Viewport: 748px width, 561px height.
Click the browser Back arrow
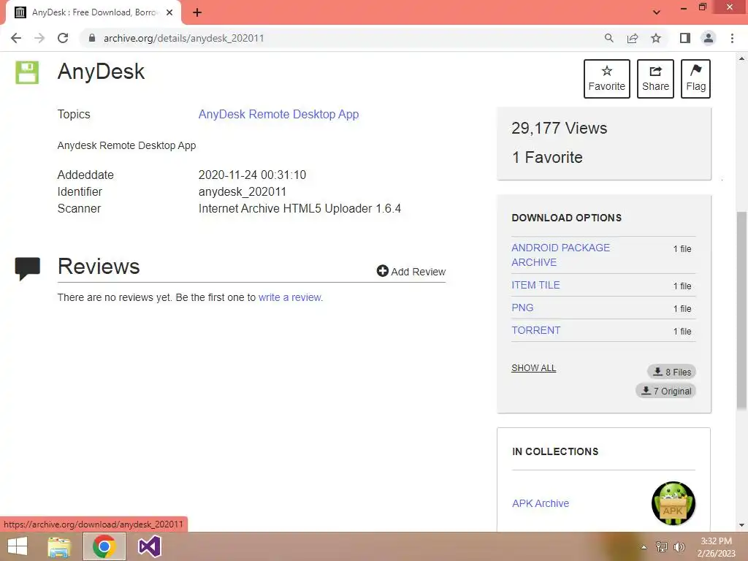coord(16,38)
